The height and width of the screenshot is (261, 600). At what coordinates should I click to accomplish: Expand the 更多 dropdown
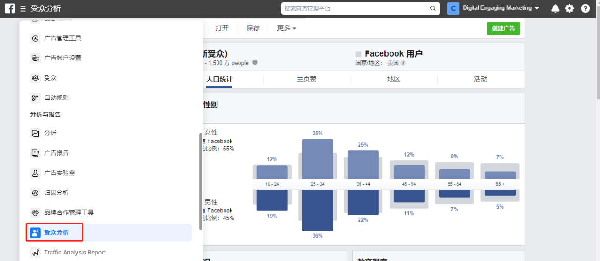pos(286,28)
